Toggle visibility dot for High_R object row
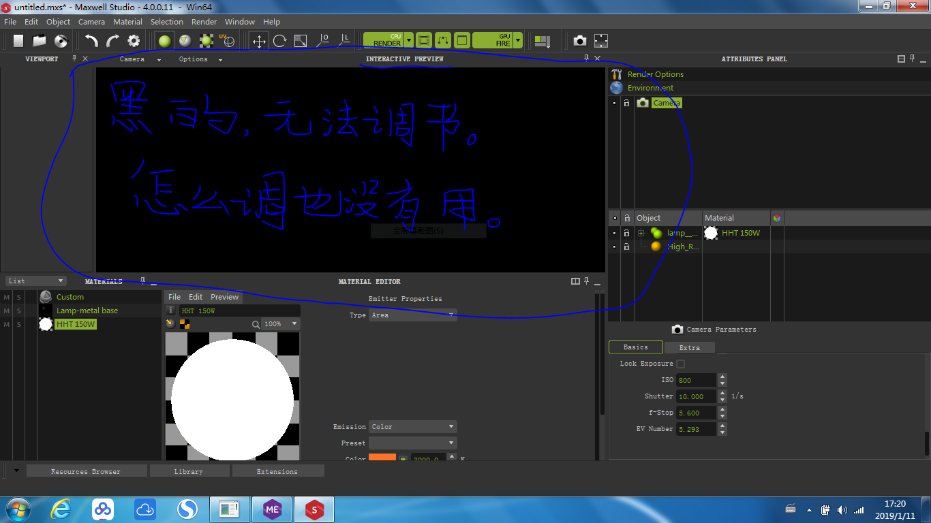 [615, 247]
